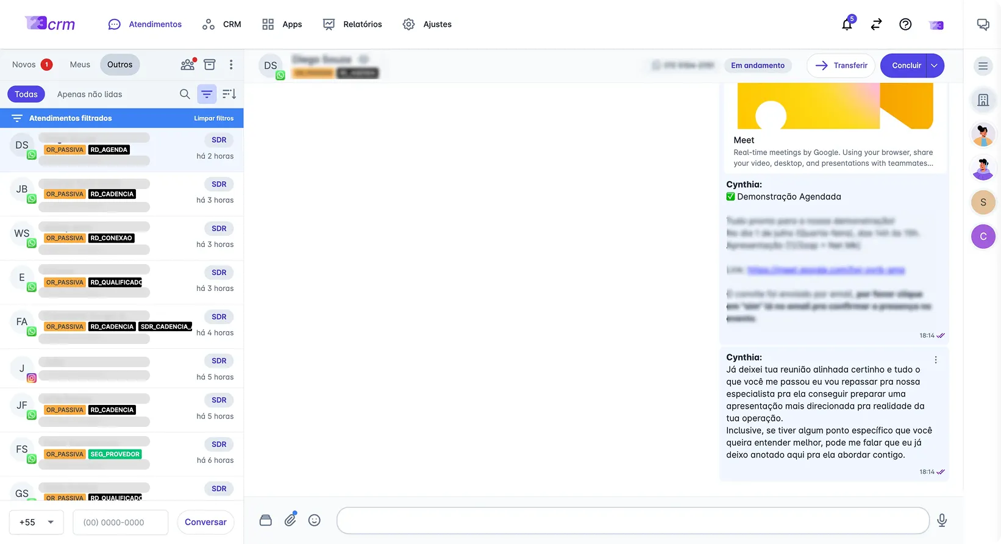This screenshot has width=1001, height=544.
Task: Open the WS conversation with RD_CONEXAO tag
Action: pos(122,238)
